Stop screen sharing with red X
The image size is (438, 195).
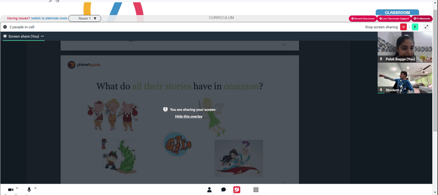coord(403,27)
